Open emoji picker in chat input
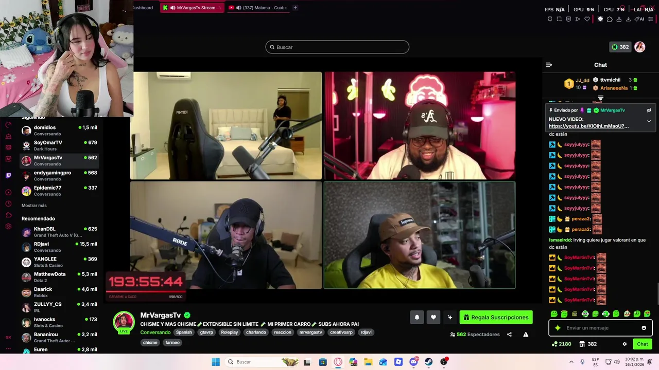Screen dimensions: 659x370 pos(644,328)
